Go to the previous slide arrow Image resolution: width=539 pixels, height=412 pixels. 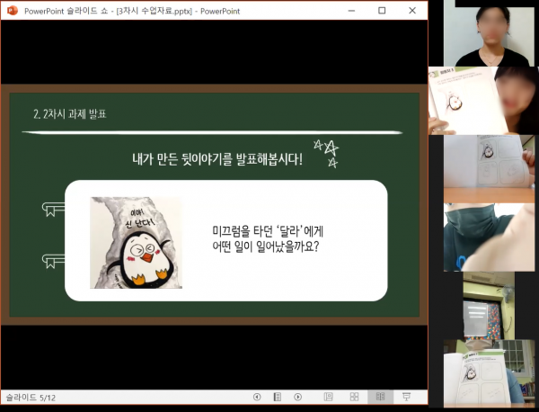258,397
